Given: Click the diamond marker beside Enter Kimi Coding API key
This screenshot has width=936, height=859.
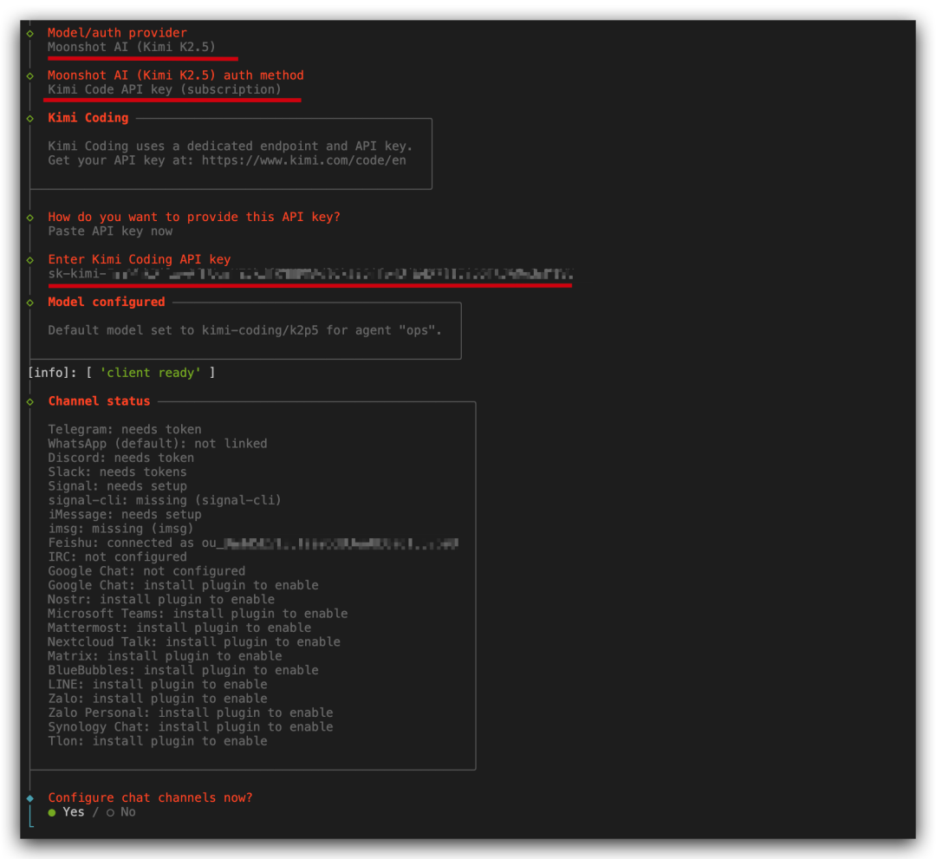Looking at the screenshot, I should (30, 259).
